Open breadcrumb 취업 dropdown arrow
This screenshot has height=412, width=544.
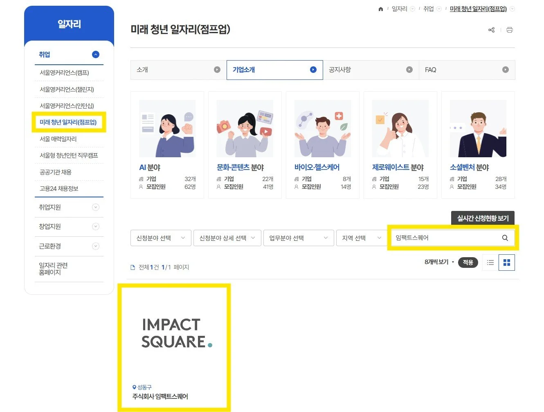pyautogui.click(x=439, y=9)
